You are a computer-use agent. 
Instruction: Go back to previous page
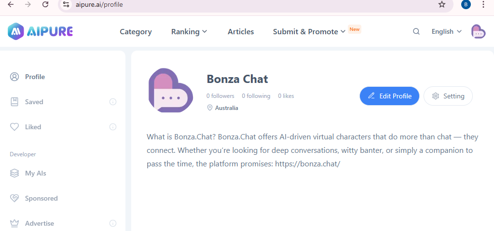(x=11, y=4)
